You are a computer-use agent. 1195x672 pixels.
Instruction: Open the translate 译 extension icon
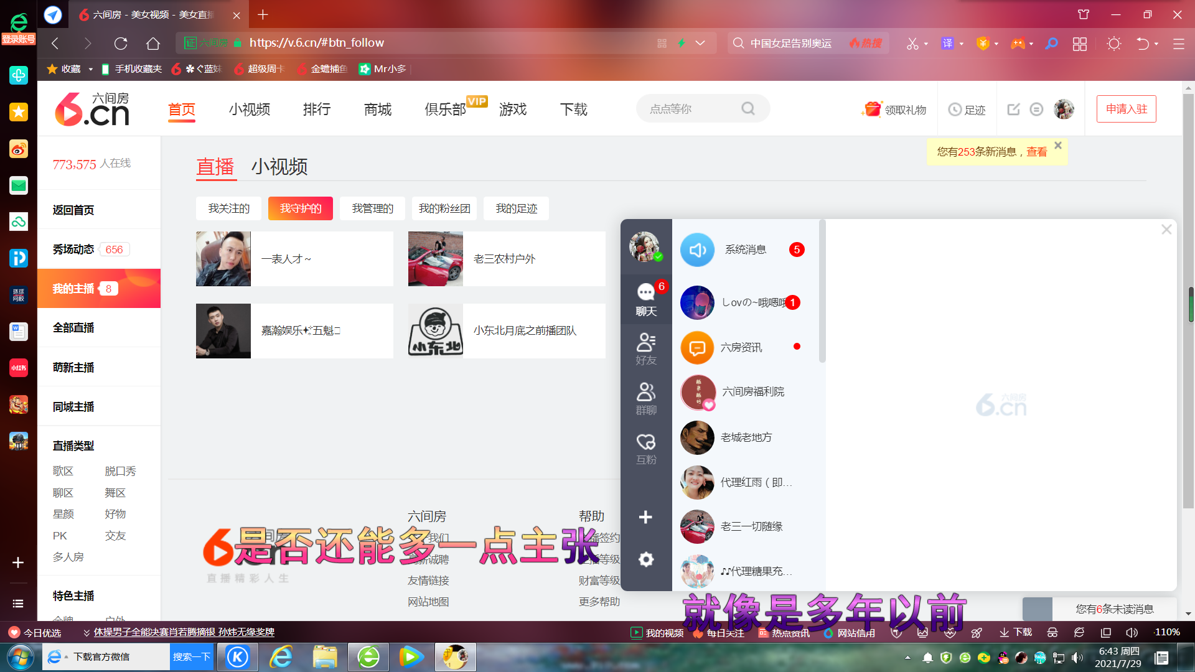coord(947,43)
